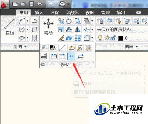This screenshot has height=124, width=148.
Task: Select the Offset tool
Action: click(69, 30)
